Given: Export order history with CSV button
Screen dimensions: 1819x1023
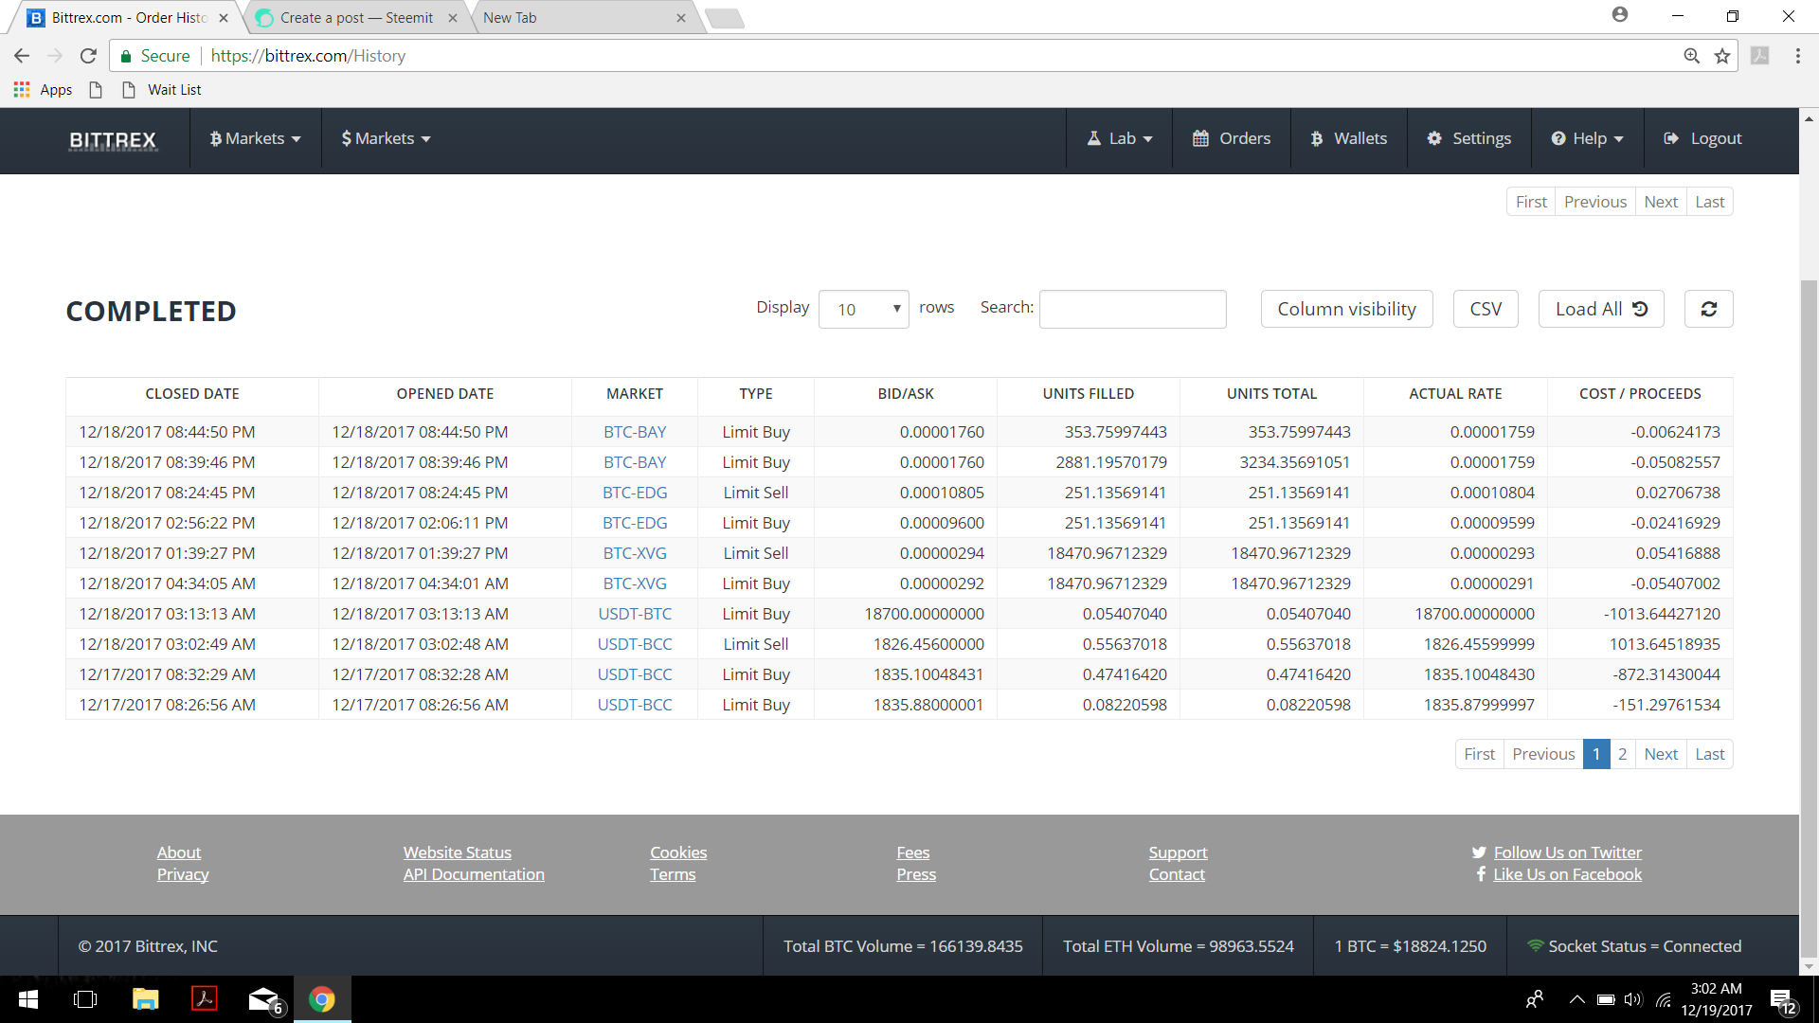Looking at the screenshot, I should [1485, 309].
